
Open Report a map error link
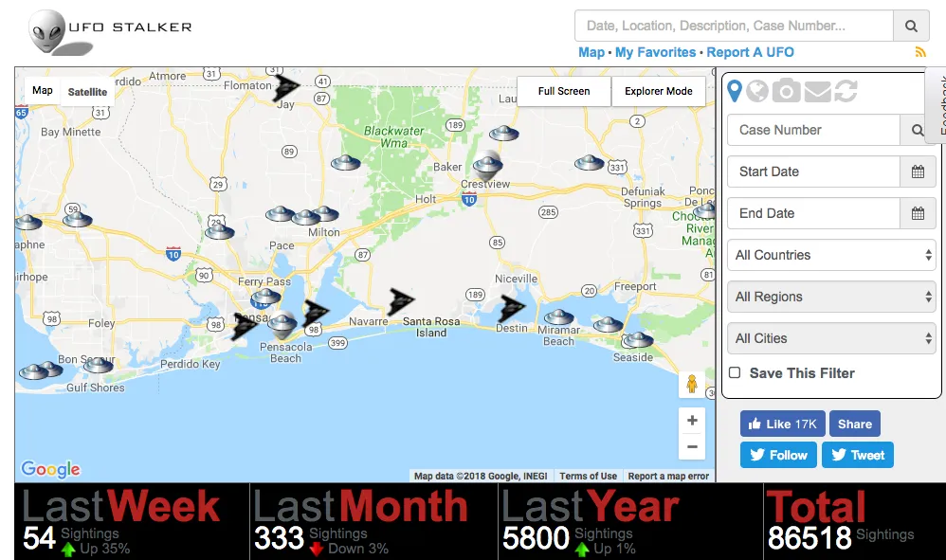click(x=668, y=477)
